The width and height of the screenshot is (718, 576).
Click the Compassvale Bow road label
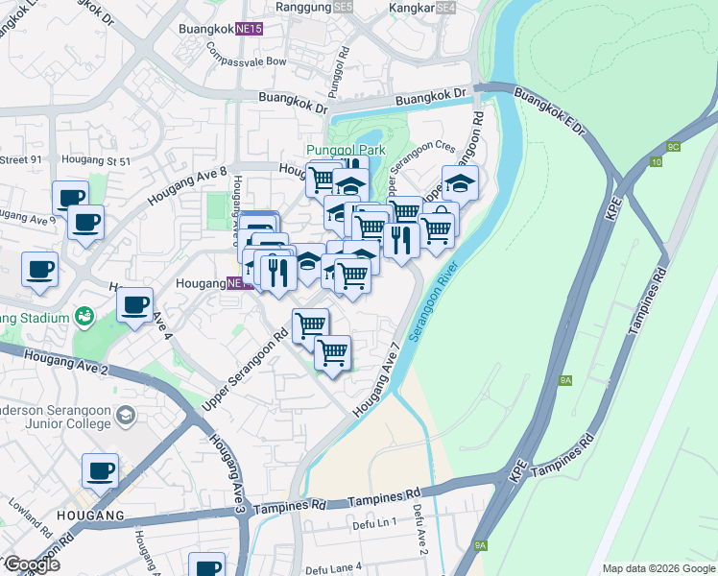246,56
